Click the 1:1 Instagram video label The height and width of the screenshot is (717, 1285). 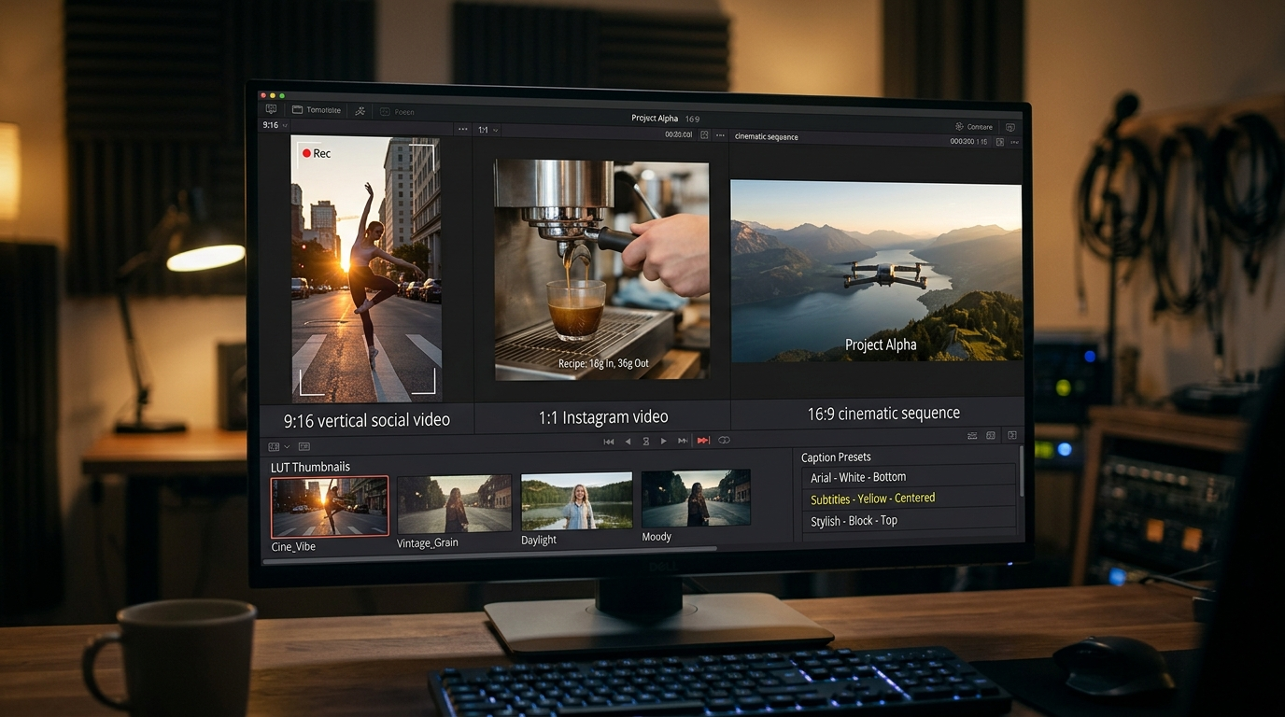pos(603,417)
